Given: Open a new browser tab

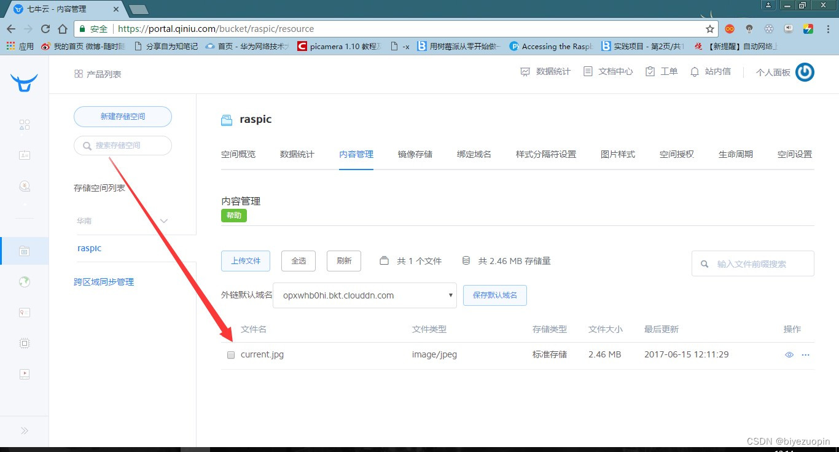Looking at the screenshot, I should pos(139,9).
